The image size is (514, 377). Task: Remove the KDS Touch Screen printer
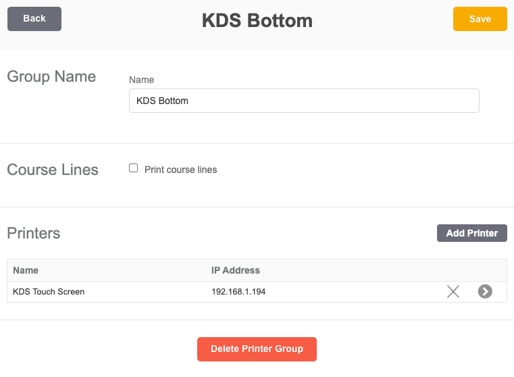pos(453,292)
